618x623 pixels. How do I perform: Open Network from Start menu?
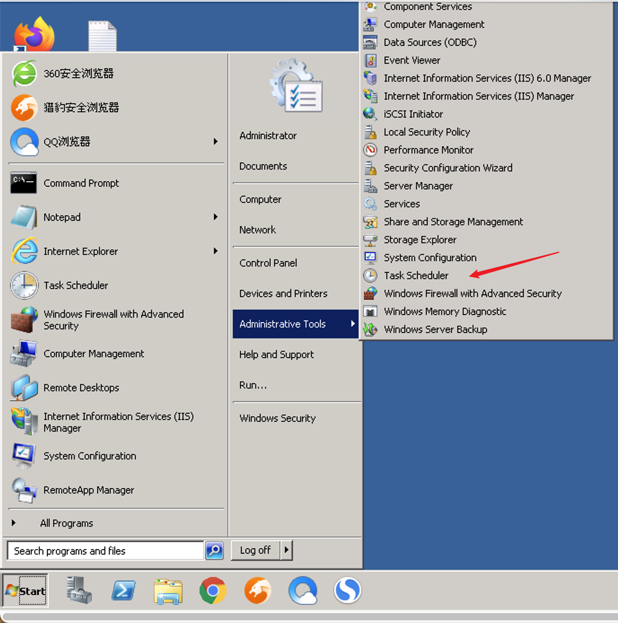[258, 230]
